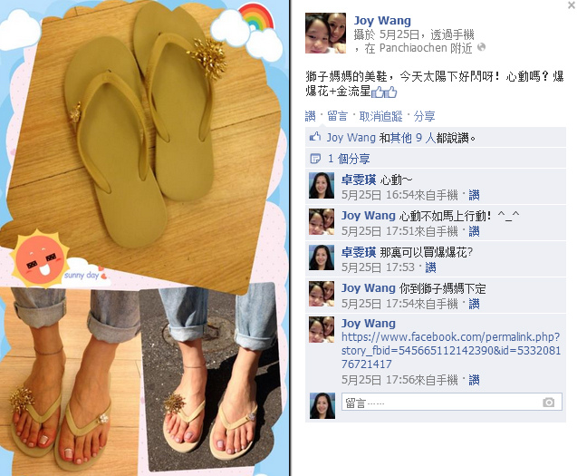Click the camera icon in the comment box
The height and width of the screenshot is (476, 577).
click(x=548, y=403)
